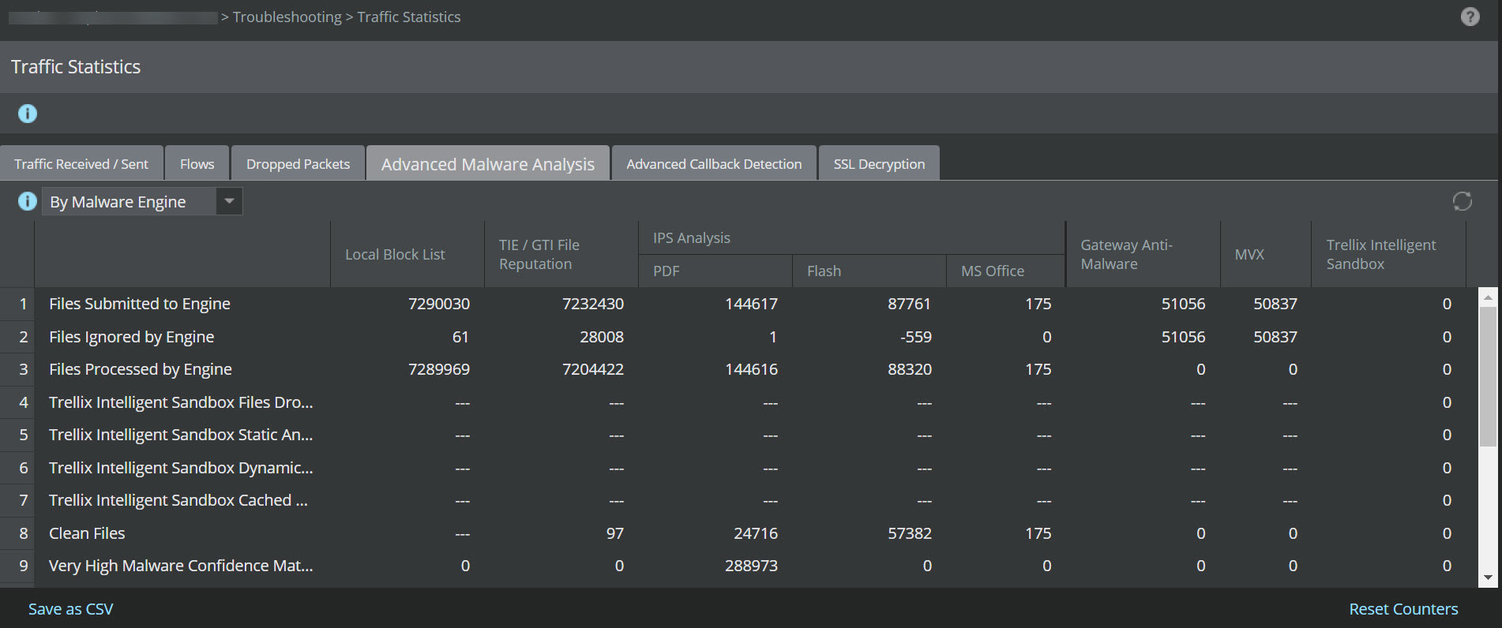Select the Files Submitted to Engine row

click(738, 304)
